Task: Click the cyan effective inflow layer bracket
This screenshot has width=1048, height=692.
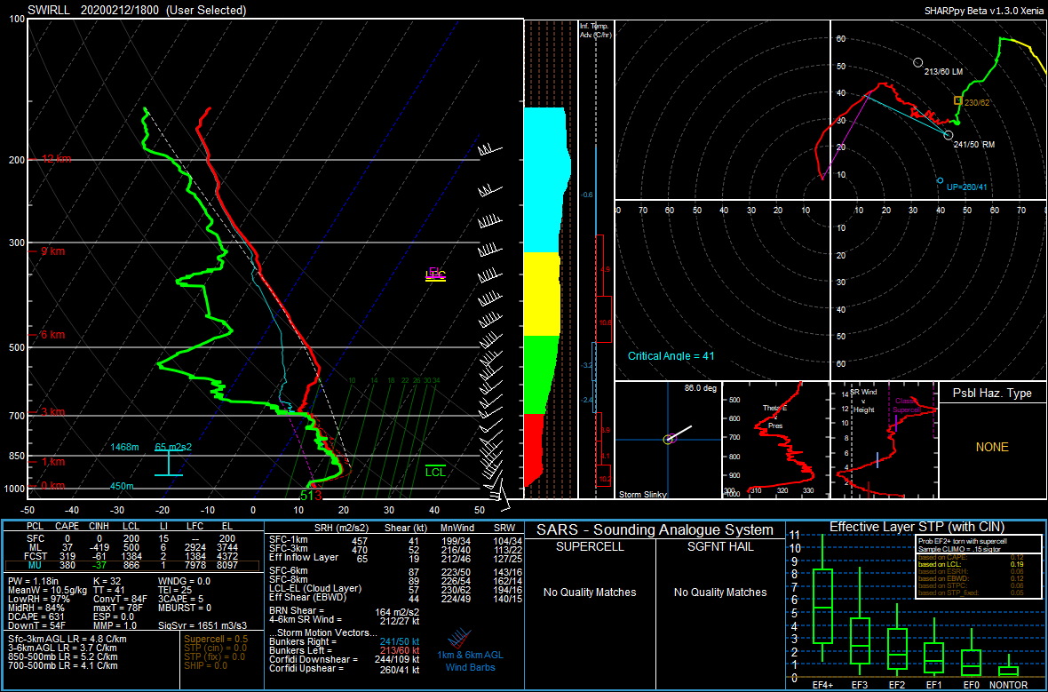Action: [169, 463]
